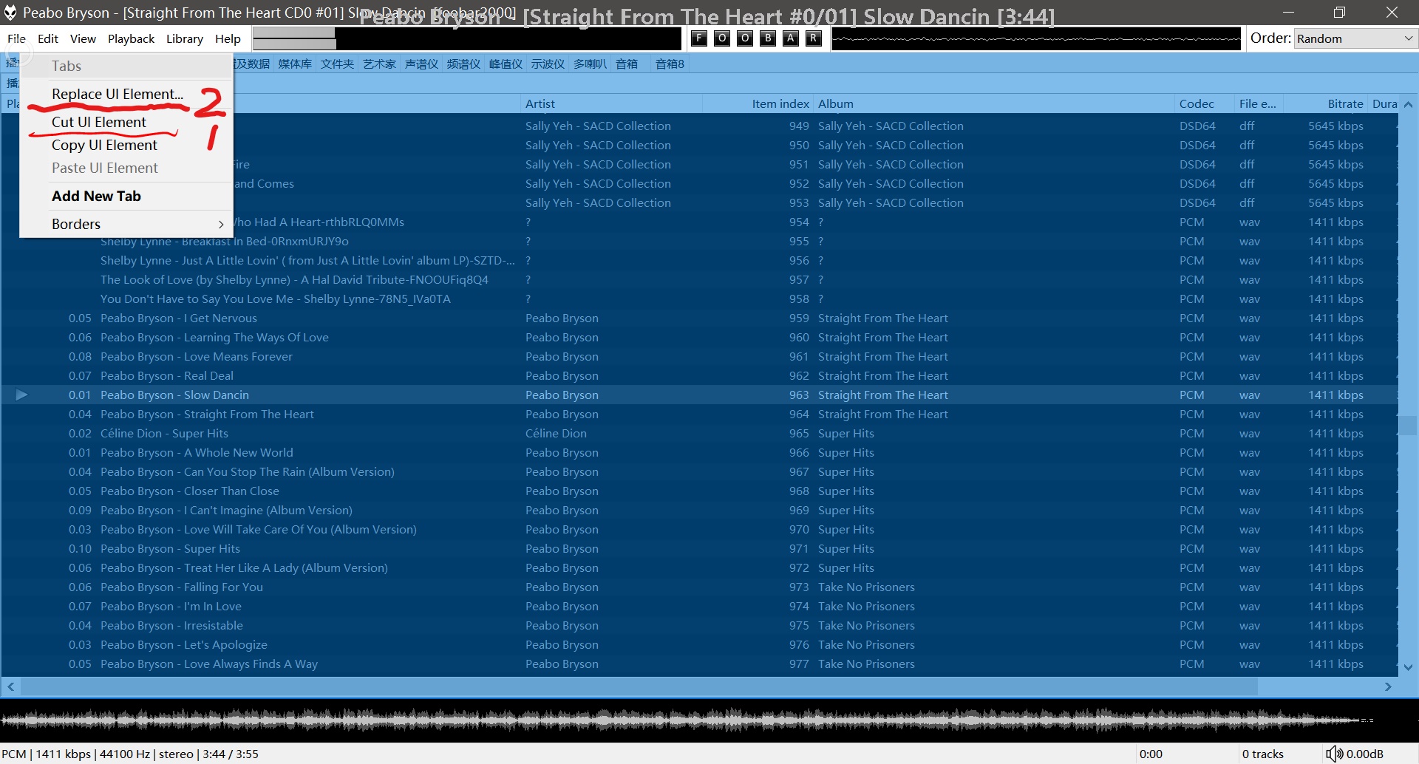This screenshot has width=1419, height=764.
Task: Select Peabo Bryson - Let's Apologize row
Action: 699,644
